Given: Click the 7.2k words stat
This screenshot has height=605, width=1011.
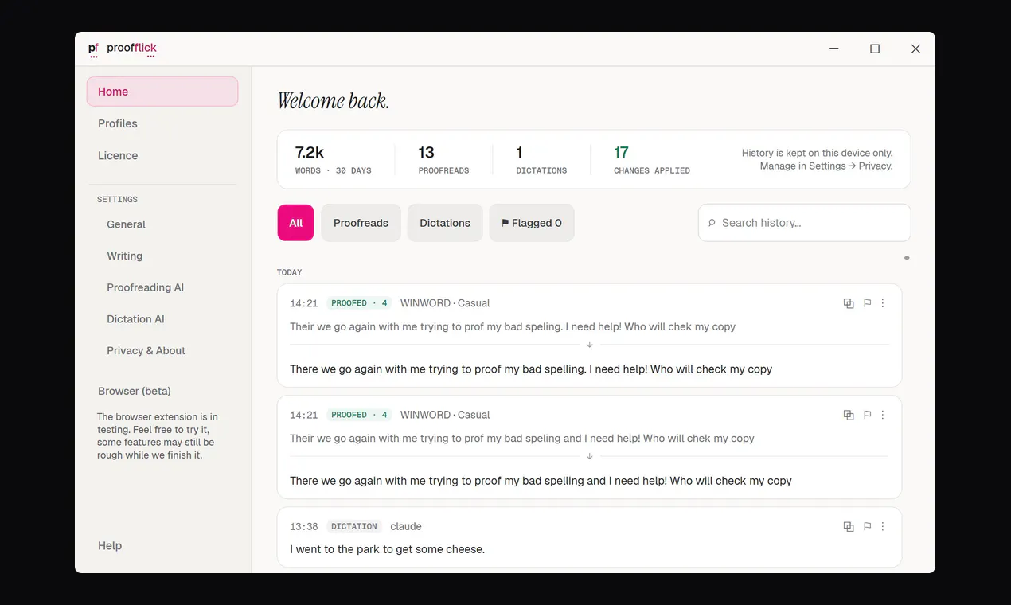Looking at the screenshot, I should (333, 159).
